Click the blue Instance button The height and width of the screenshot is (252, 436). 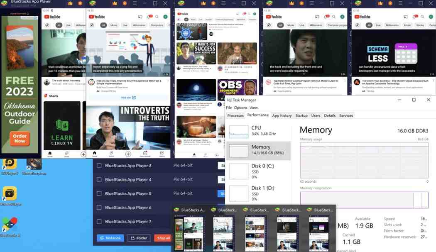[x=110, y=238]
